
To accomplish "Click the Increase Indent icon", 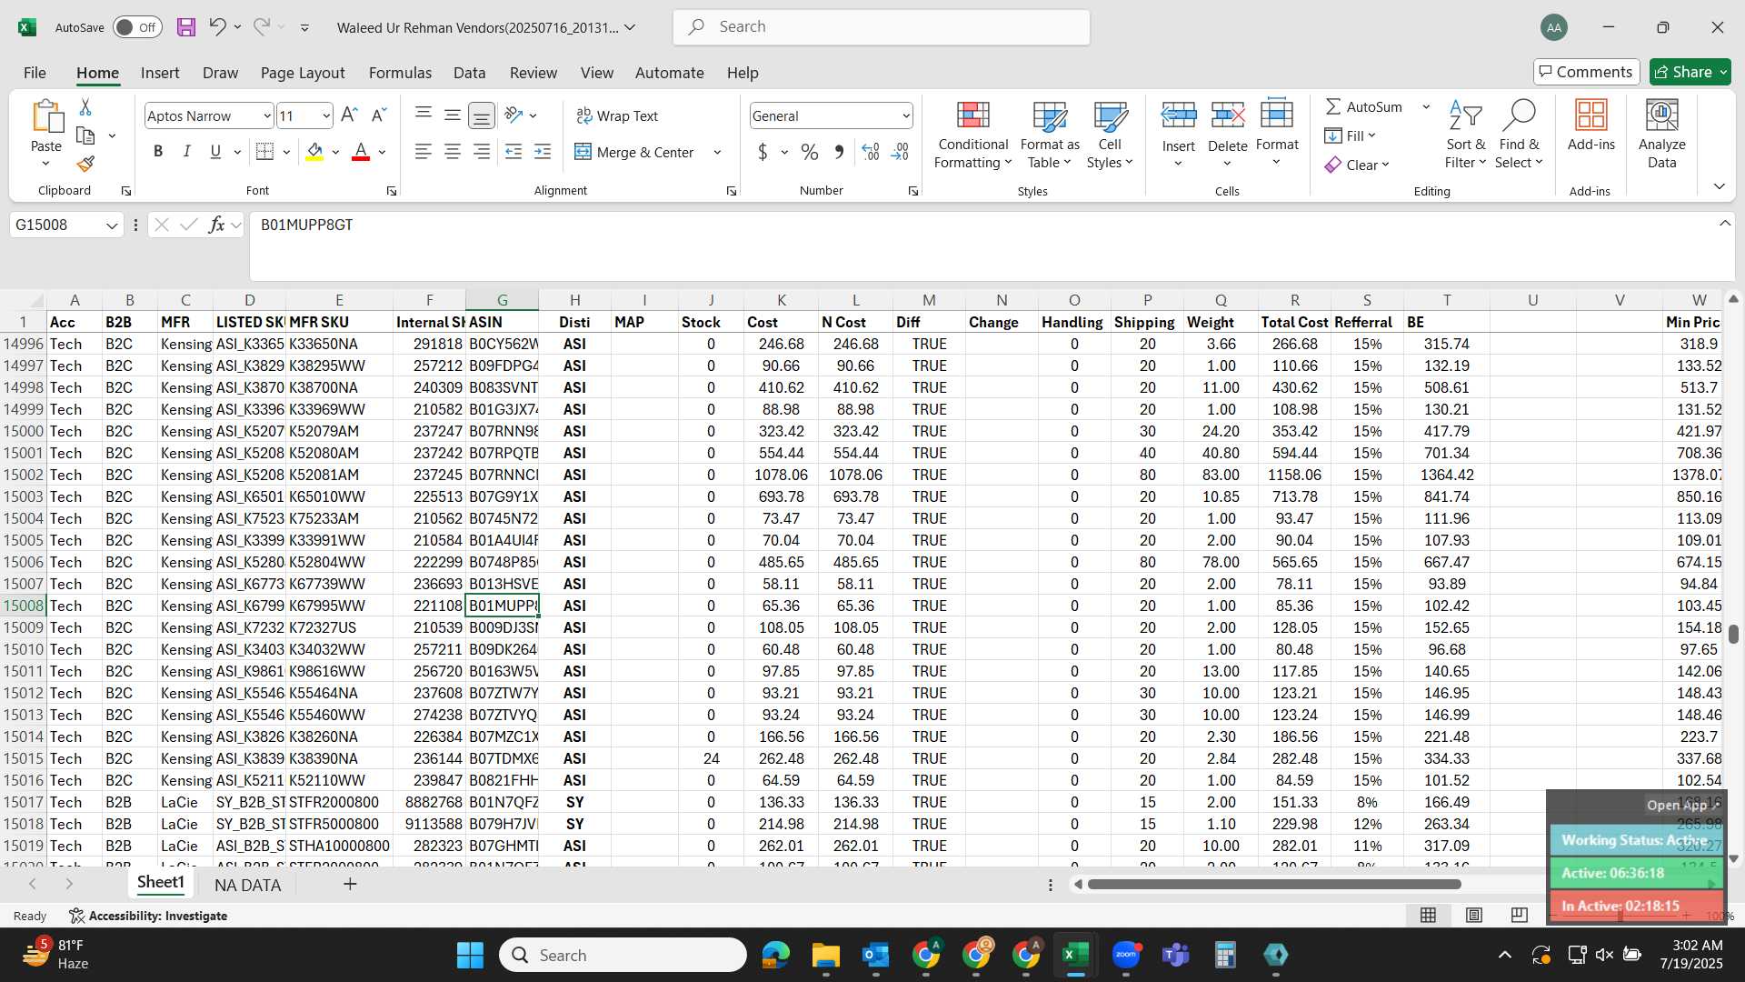I will click(x=543, y=152).
